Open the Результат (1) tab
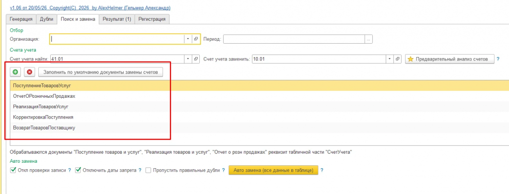Viewport: 509px width, 194px height. coord(117,19)
